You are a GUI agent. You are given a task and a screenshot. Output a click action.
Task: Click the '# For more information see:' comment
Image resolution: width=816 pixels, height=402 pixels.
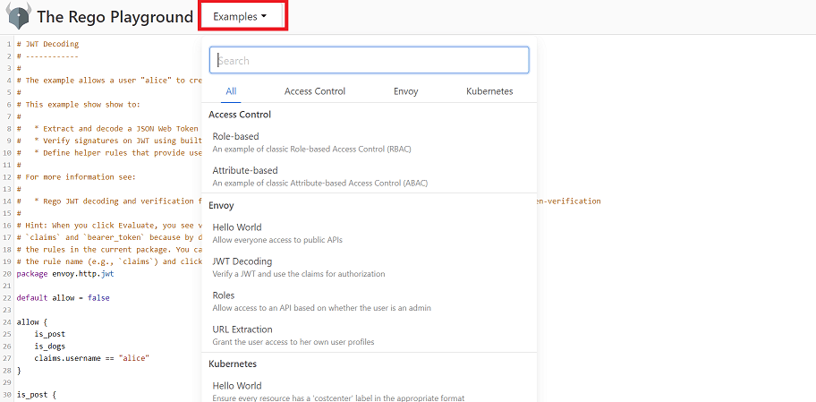pos(76,177)
